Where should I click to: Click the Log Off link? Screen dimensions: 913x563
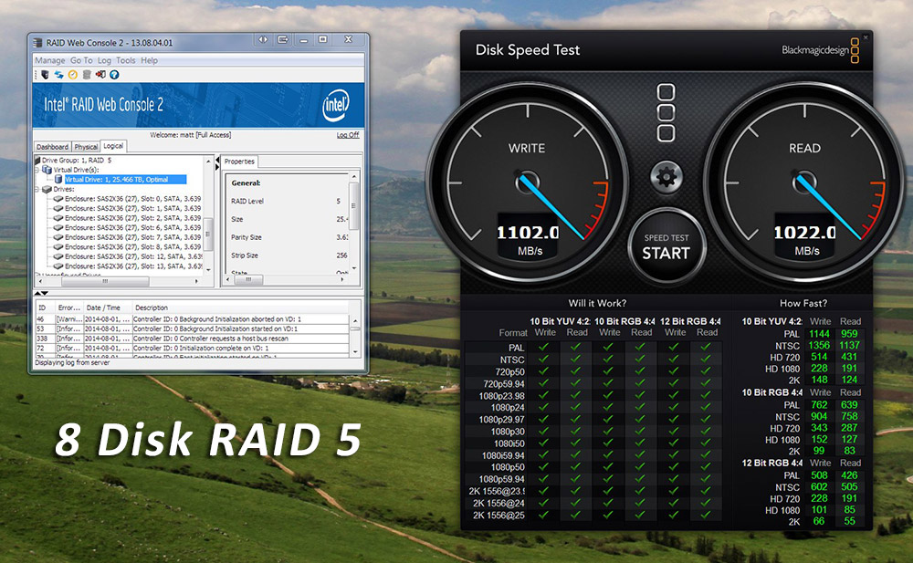click(x=348, y=135)
